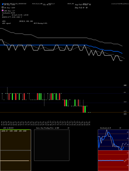
Task: Click the 0.9 price axis label
Action: click(x=125, y=92)
